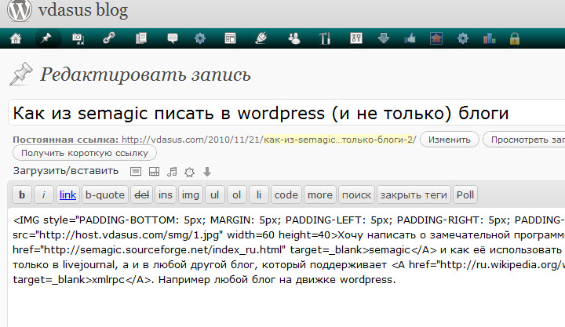Click the padlock icon in the admin bar
The image size is (565, 327).
pos(515,38)
